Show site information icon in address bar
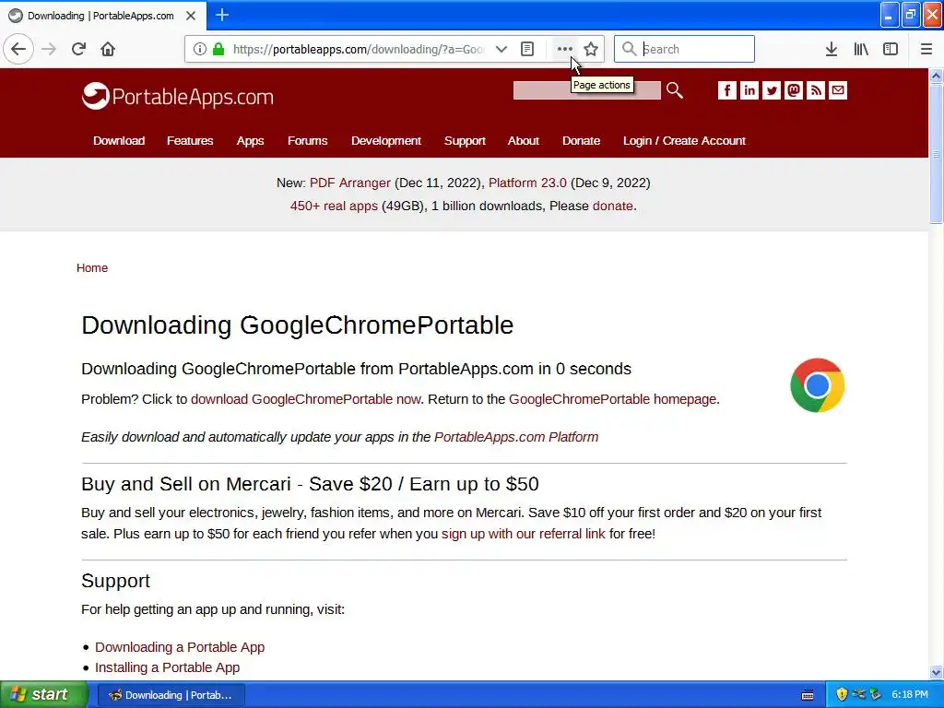This screenshot has width=944, height=708. [200, 49]
